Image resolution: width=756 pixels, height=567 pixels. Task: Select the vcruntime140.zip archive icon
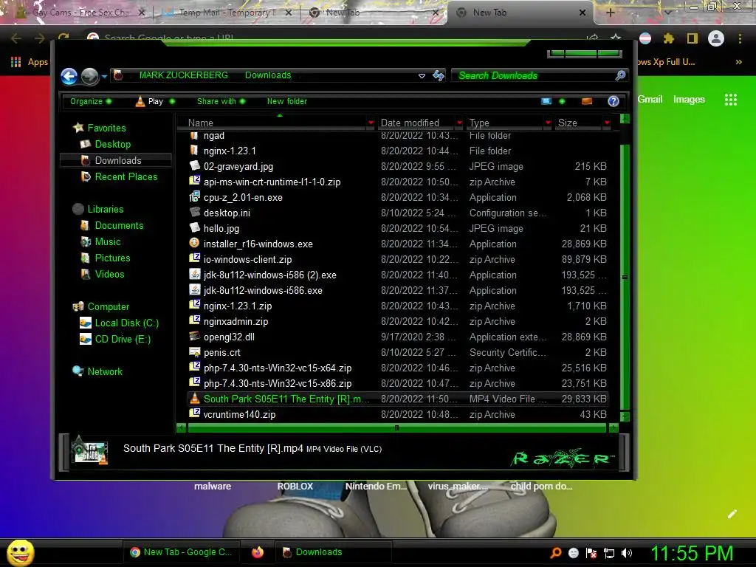pyautogui.click(x=194, y=413)
